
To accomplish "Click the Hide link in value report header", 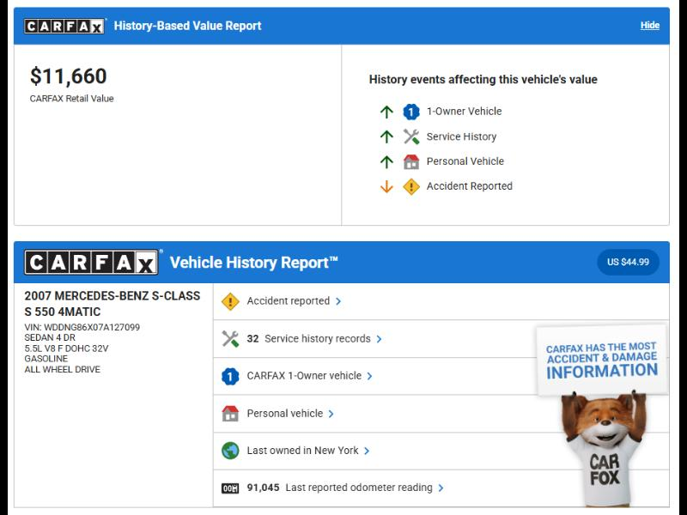I will click(x=649, y=26).
